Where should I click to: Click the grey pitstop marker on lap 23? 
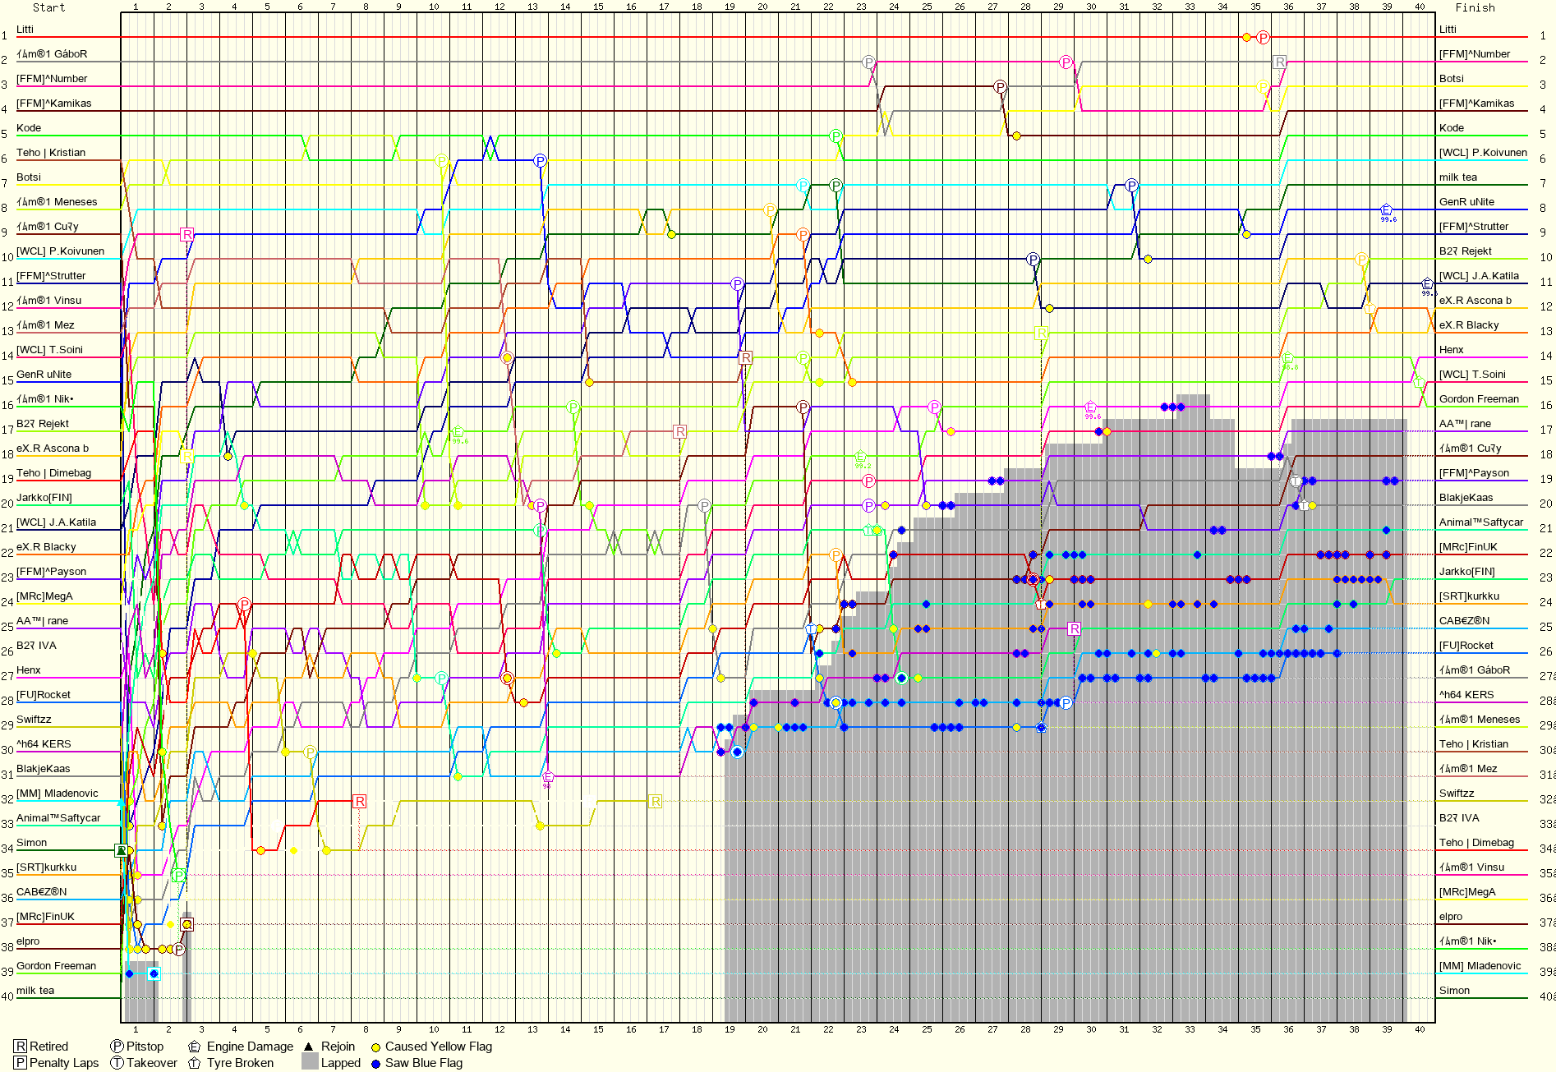[868, 62]
